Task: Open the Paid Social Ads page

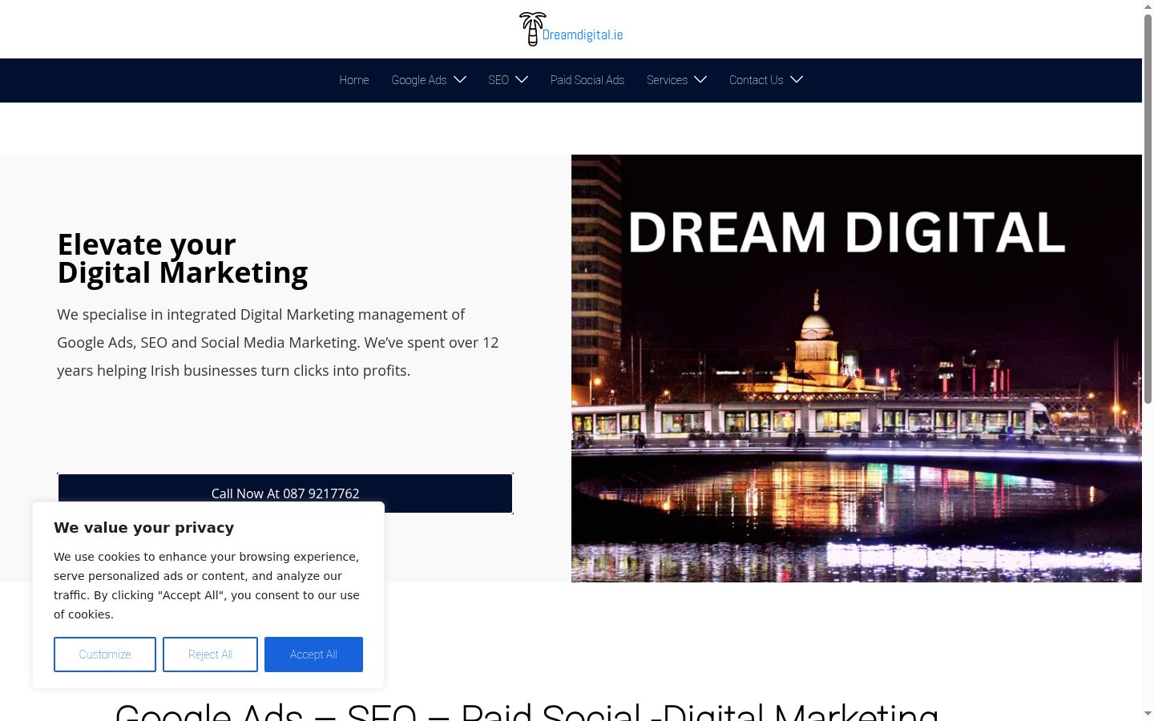Action: click(587, 80)
